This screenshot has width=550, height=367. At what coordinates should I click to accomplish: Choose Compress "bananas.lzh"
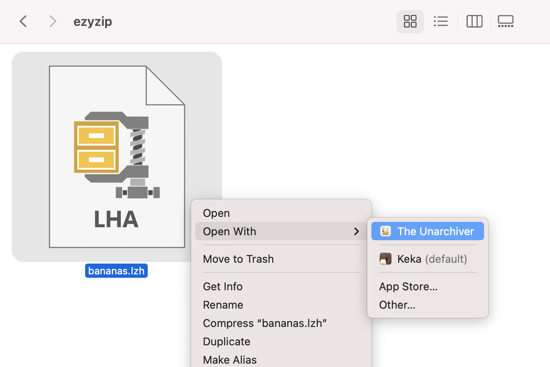pos(265,323)
